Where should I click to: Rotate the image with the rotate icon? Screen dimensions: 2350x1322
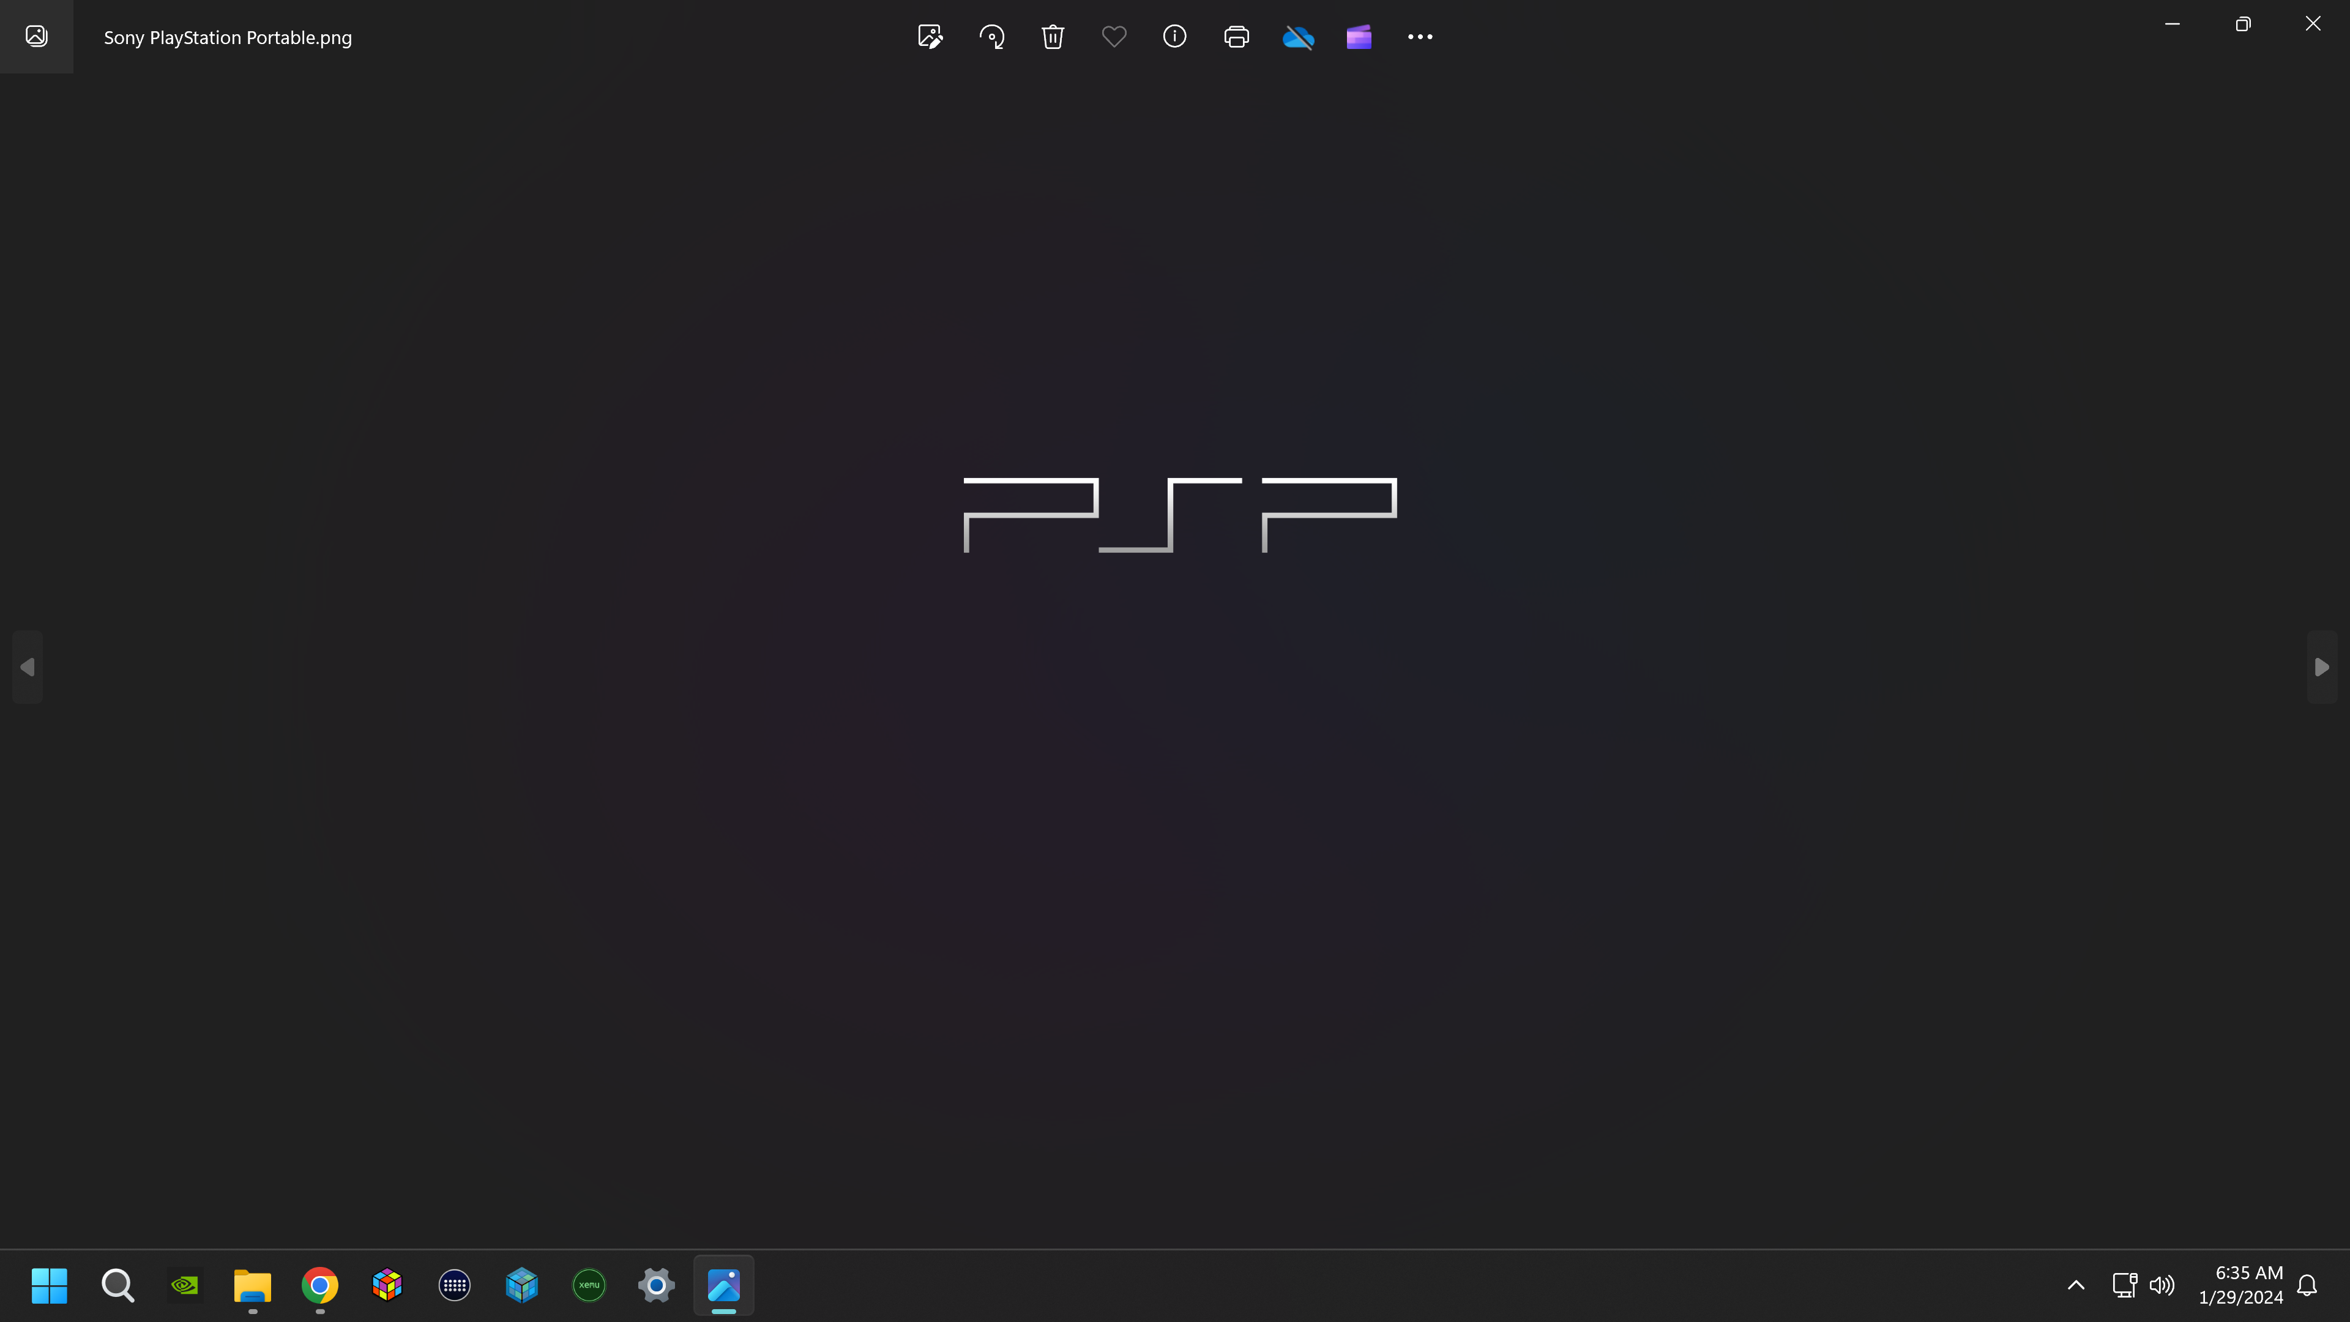(991, 37)
